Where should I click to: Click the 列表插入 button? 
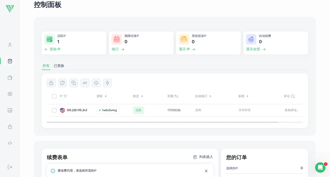point(203,157)
